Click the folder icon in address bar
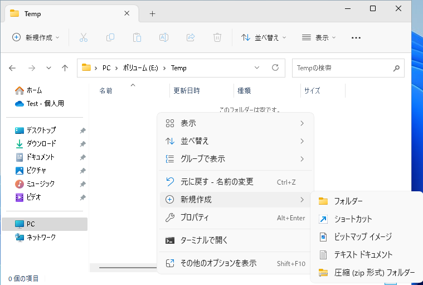Image resolution: width=423 pixels, height=285 pixels. (x=86, y=67)
